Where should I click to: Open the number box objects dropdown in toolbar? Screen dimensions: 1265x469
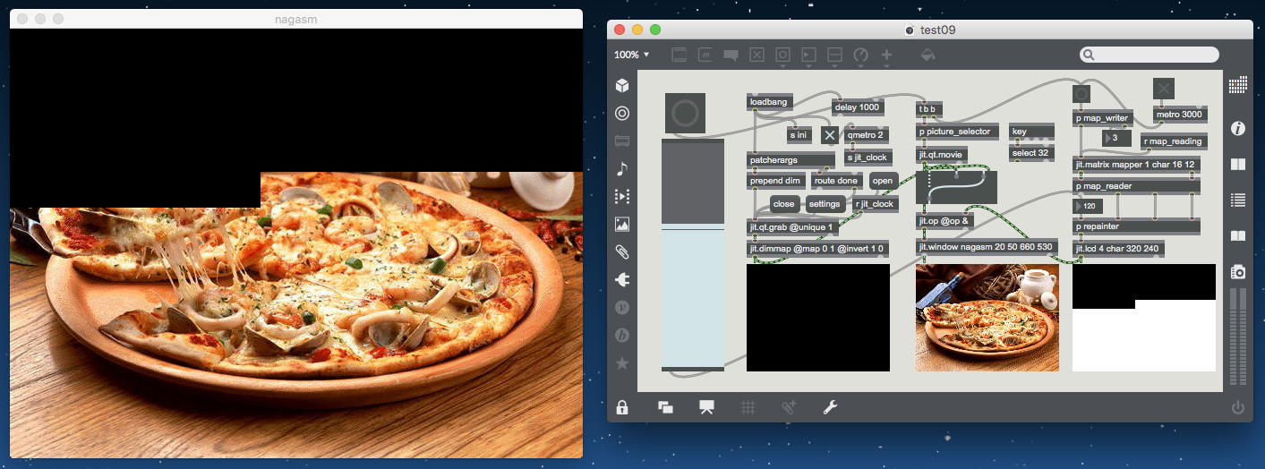click(x=808, y=55)
